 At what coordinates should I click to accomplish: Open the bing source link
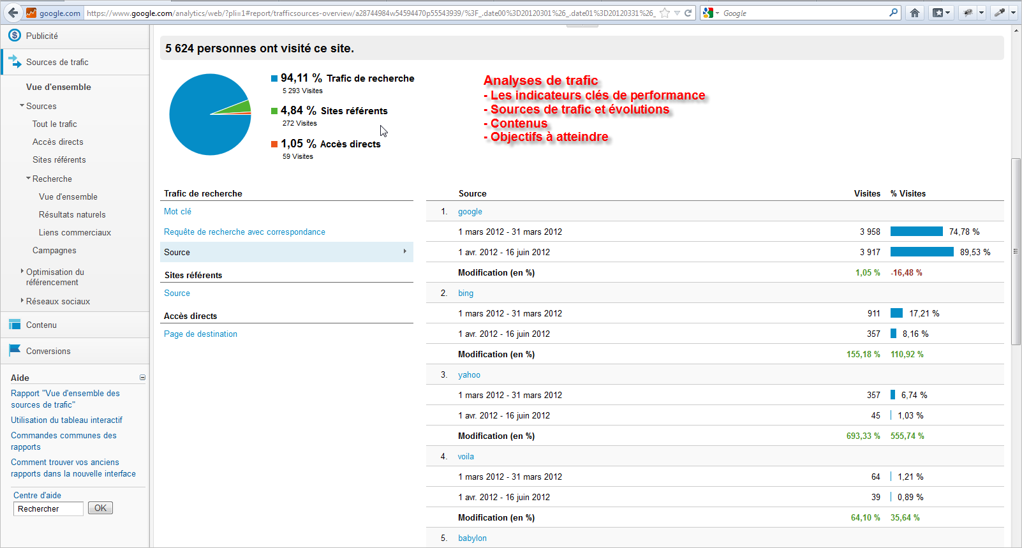[x=466, y=293]
